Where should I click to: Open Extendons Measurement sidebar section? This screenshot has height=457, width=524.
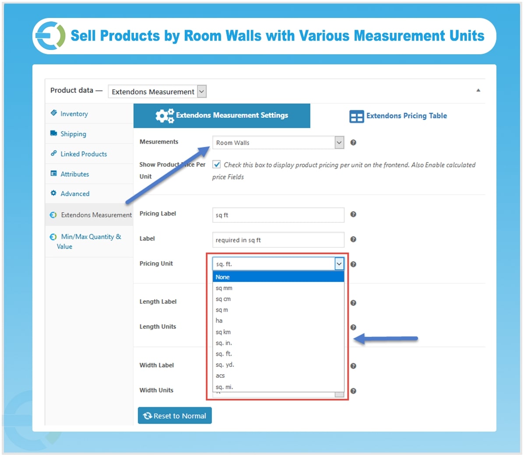[x=89, y=215]
